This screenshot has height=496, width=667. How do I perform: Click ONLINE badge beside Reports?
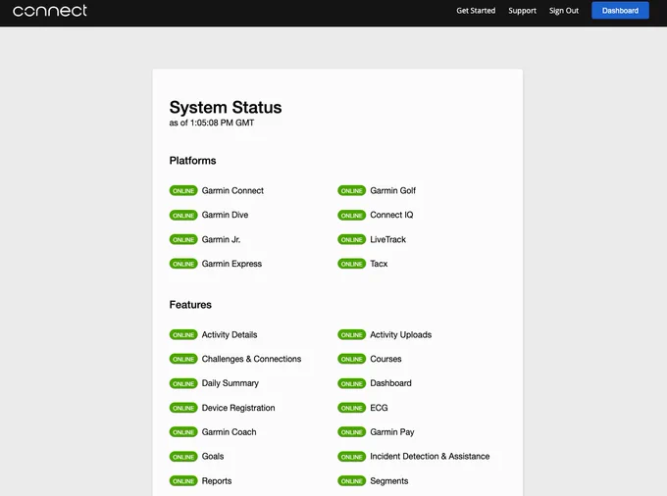(183, 481)
